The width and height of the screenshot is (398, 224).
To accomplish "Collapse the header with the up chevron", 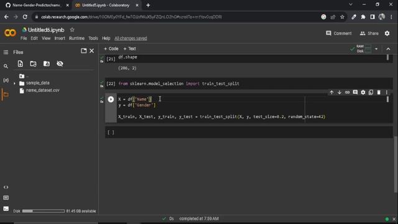I will point(388,49).
